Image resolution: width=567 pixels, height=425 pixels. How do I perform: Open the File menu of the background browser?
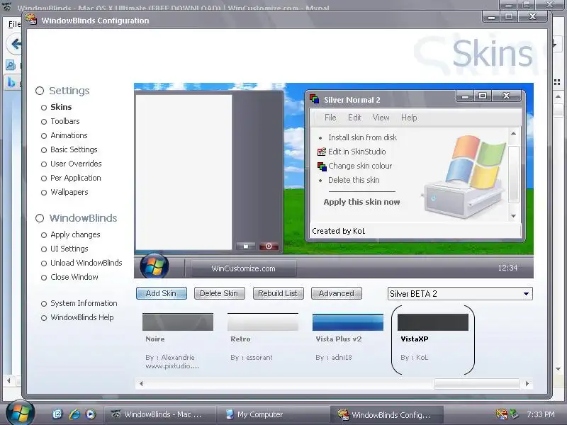[x=14, y=24]
